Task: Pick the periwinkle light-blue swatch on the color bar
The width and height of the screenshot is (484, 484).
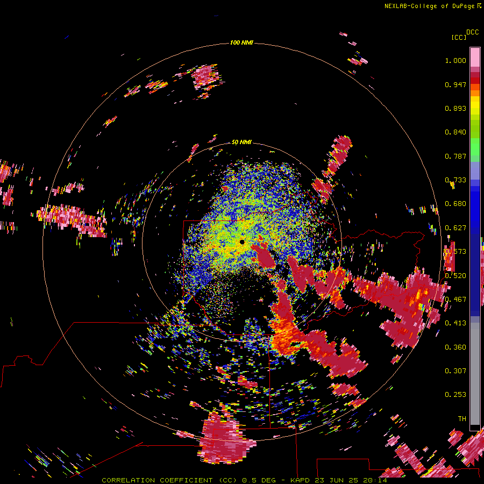Action: point(475,170)
